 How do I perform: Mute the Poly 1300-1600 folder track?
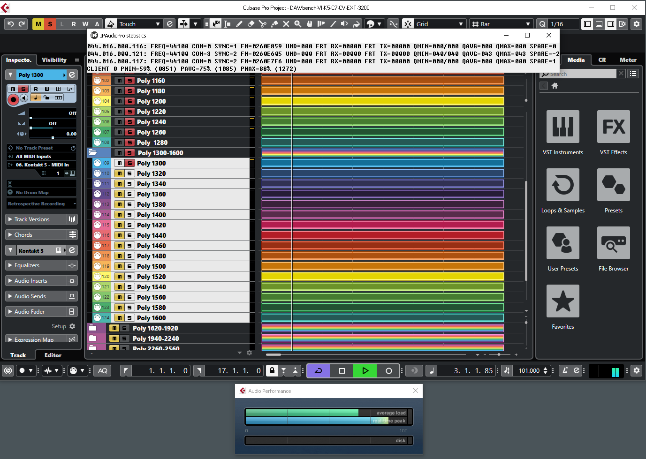120,153
